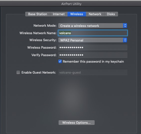Viewport: 141px width, 134px height.
Task: Click the blue arrows on Wireless Security
Action: click(125, 40)
